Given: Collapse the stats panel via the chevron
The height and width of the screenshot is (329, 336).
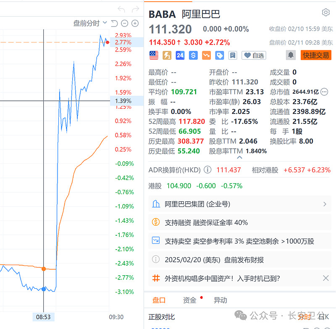Looking at the screenshot, I should pos(239,157).
